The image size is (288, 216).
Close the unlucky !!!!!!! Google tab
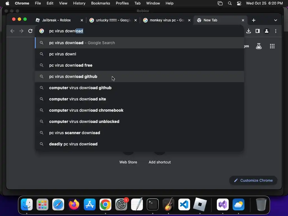pyautogui.click(x=135, y=20)
